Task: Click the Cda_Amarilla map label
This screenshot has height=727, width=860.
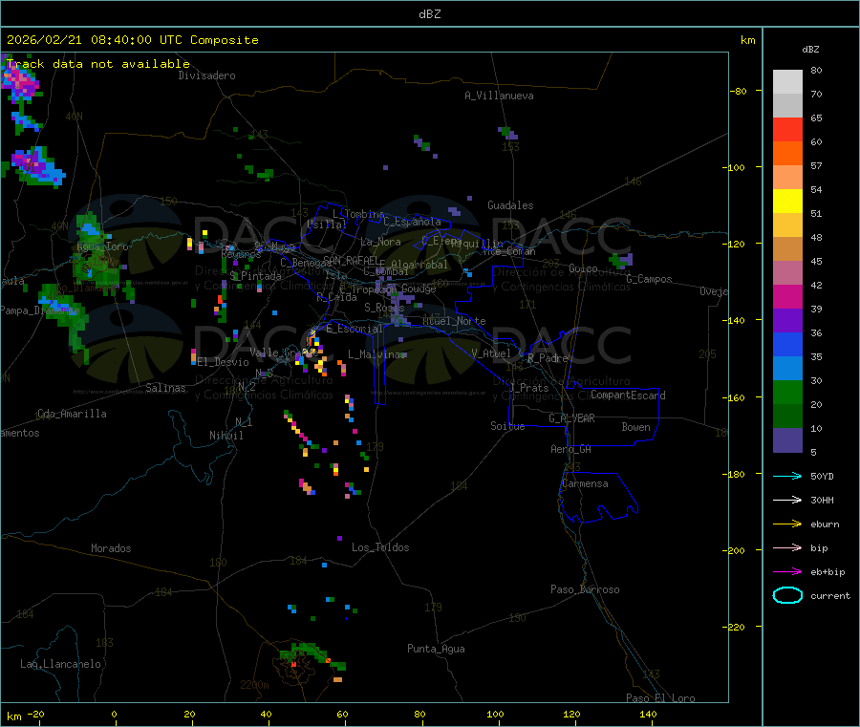Action: 72,414
